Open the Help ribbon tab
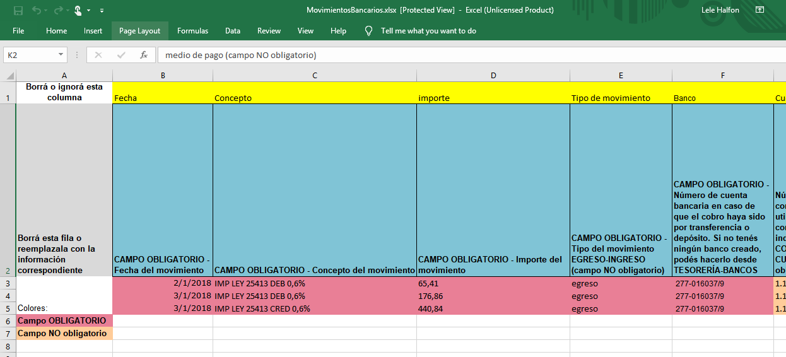Image resolution: width=786 pixels, height=357 pixels. point(338,30)
